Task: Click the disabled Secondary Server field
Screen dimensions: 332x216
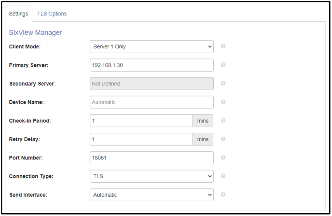Action: [152, 84]
